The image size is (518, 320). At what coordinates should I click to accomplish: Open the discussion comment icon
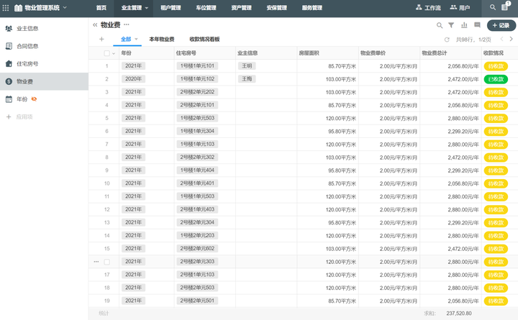[x=477, y=25]
